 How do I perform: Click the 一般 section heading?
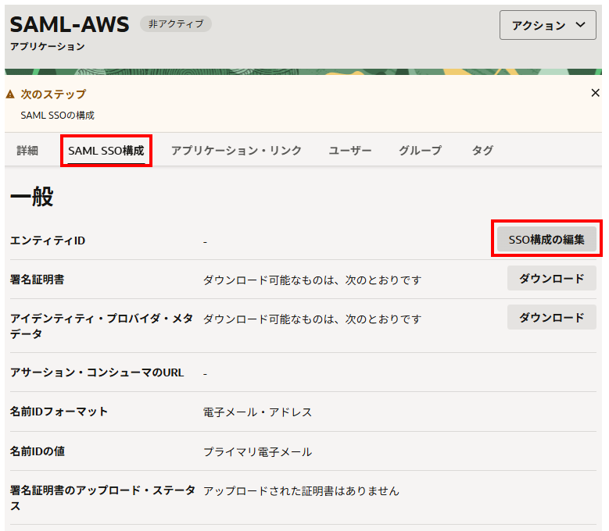click(31, 197)
